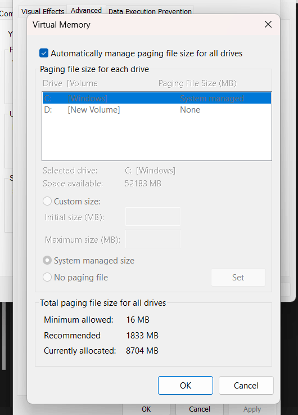This screenshot has height=415, width=298.
Task: Click the Initial size (MB) field
Action: [153, 216]
